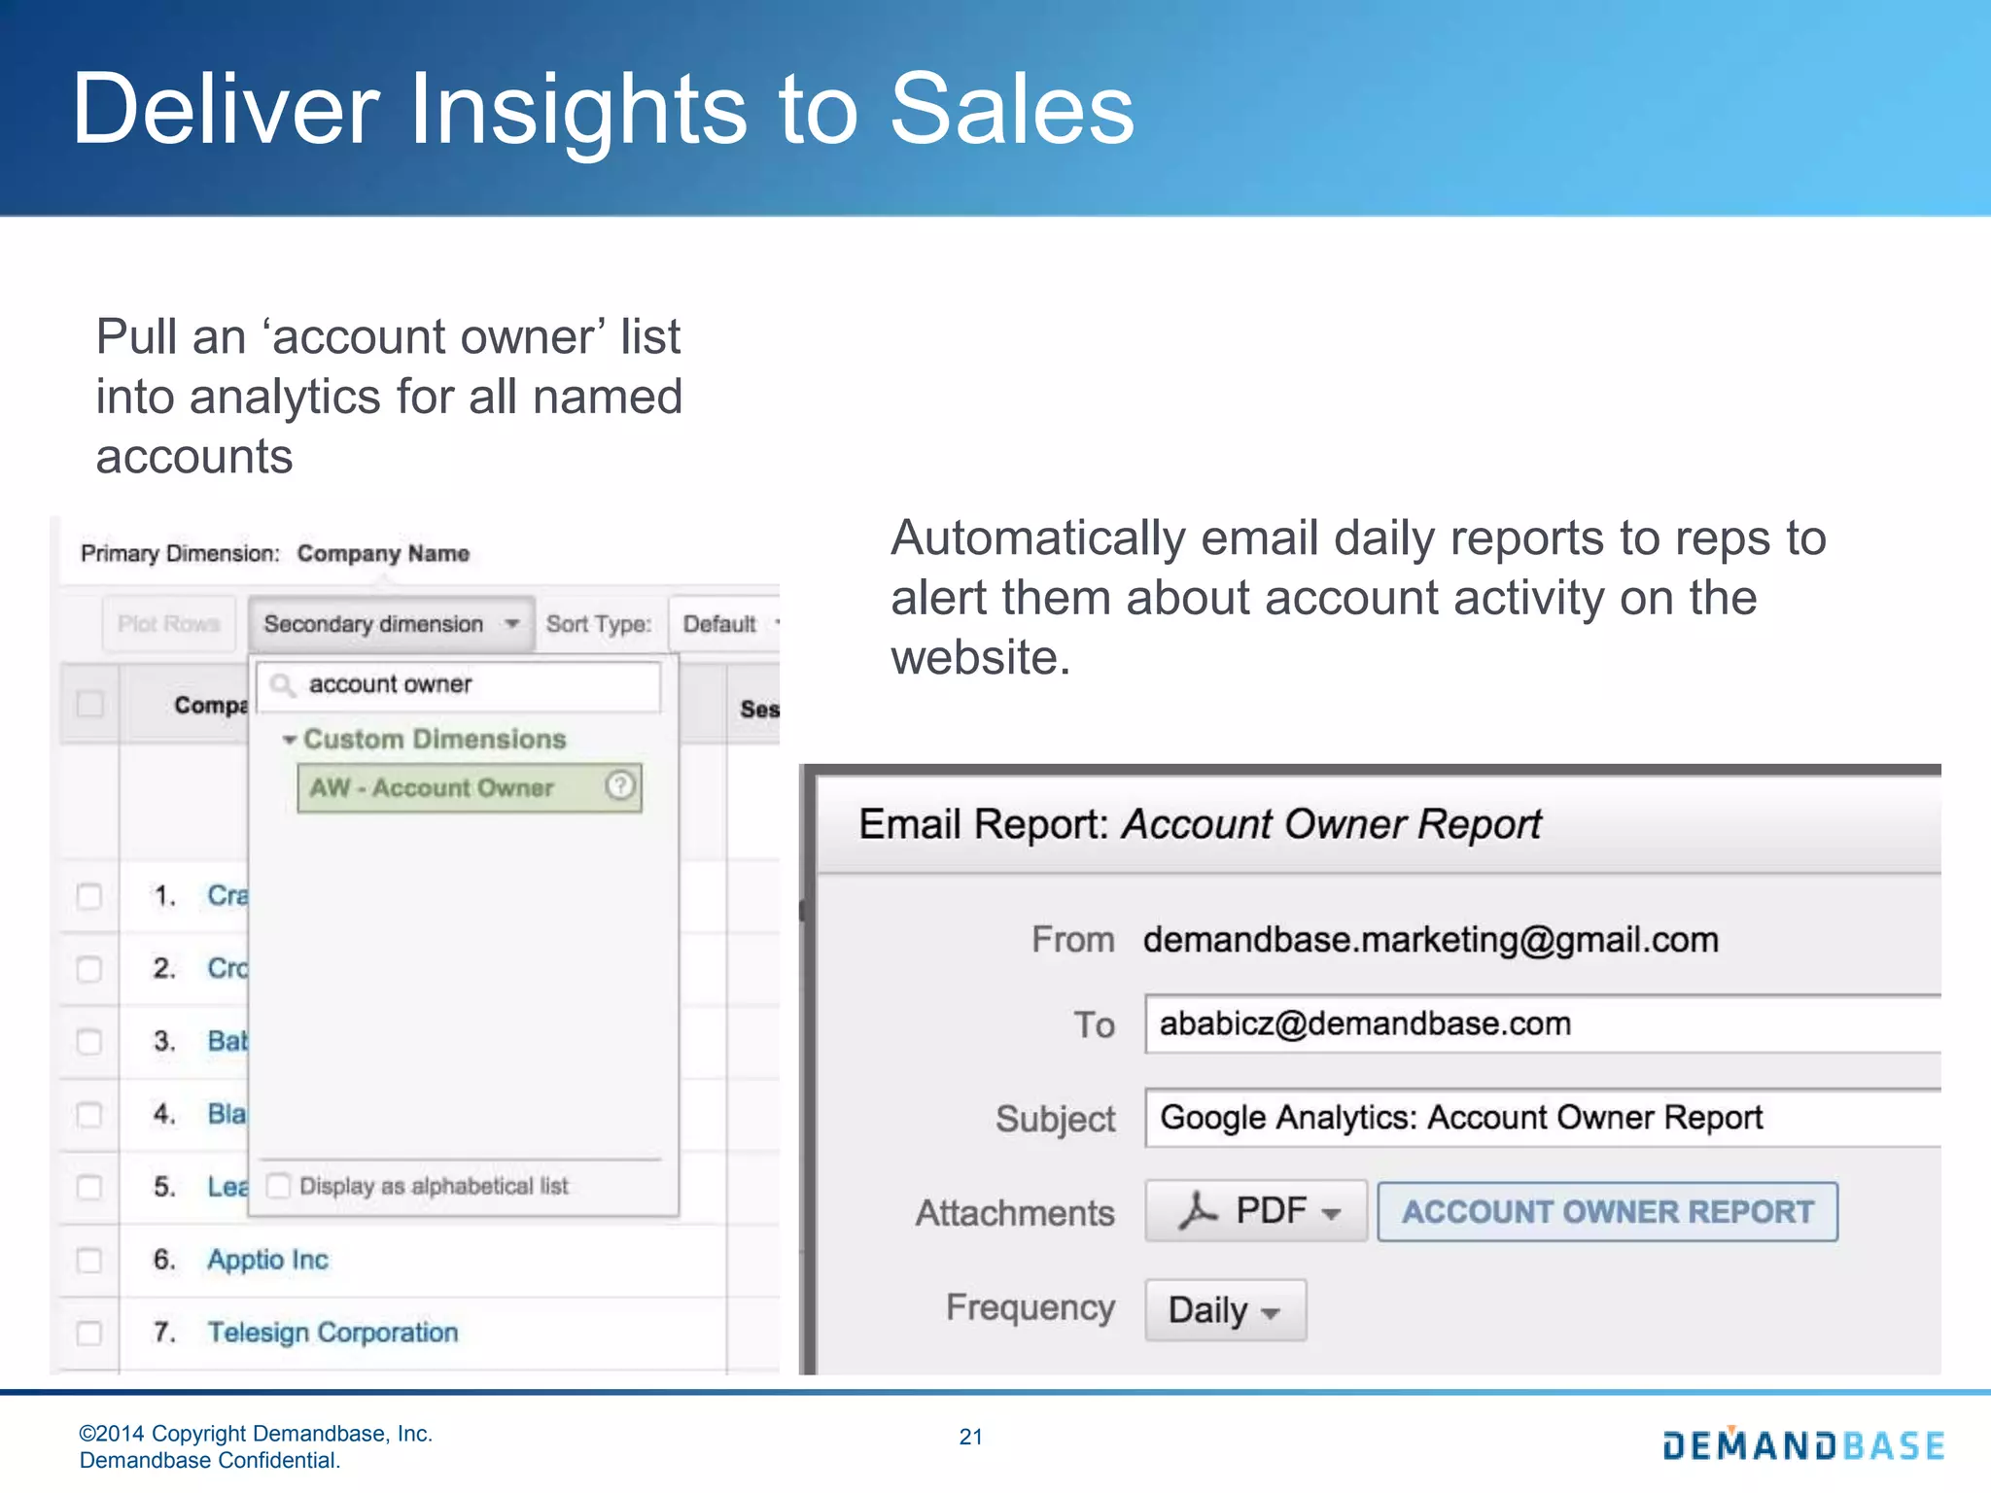
Task: Click the partially hidden row 1 company link
Action: 227,895
